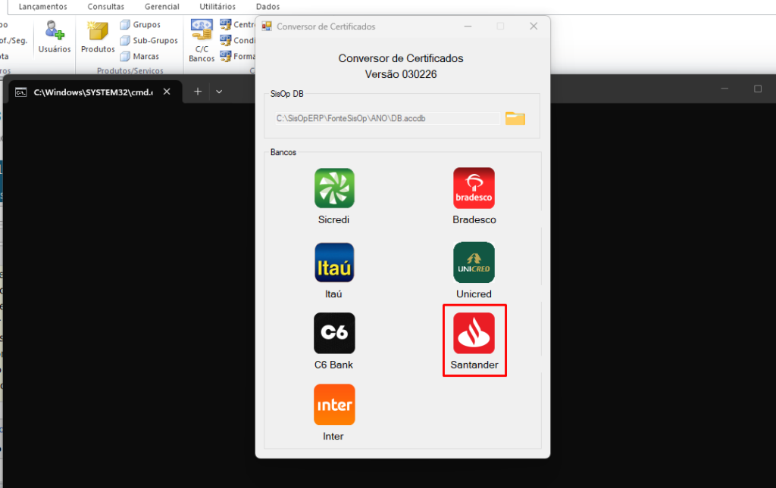Open the Grupos item

[140, 25]
